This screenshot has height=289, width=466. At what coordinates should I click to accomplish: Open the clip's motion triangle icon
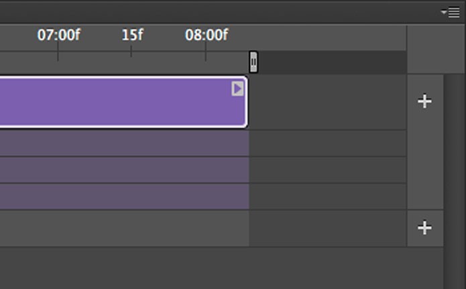[x=237, y=89]
